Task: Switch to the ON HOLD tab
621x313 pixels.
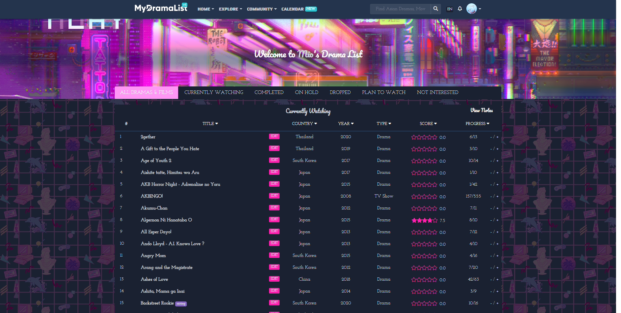Action: 306,92
